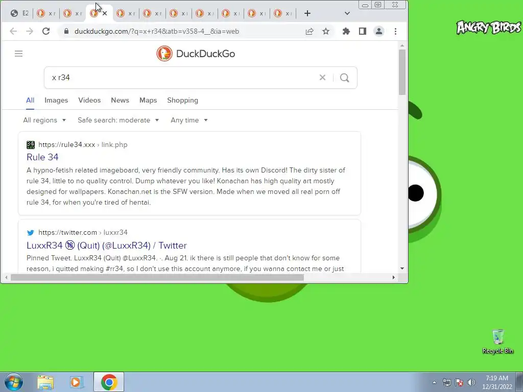The height and width of the screenshot is (392, 523).
Task: Click the Twitter bird favicon
Action: (x=30, y=233)
